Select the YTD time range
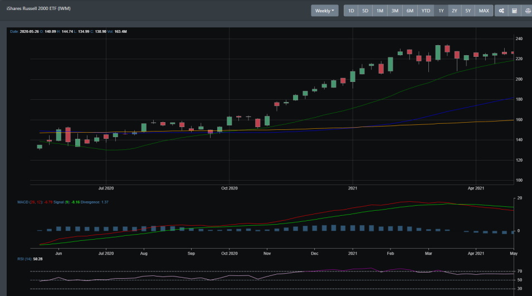Viewport: 532px width, 296px height. 426,11
